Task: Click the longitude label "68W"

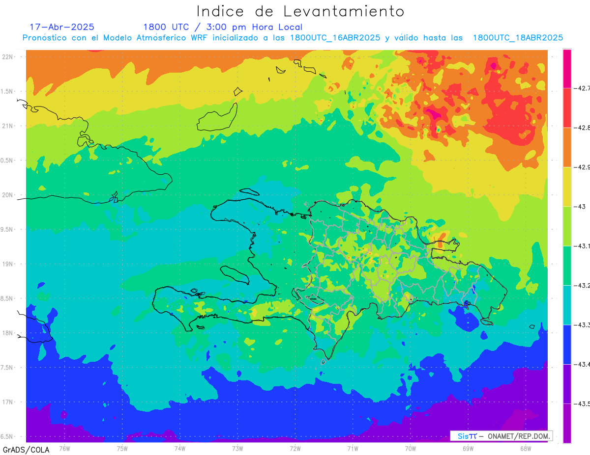Action: (x=525, y=448)
